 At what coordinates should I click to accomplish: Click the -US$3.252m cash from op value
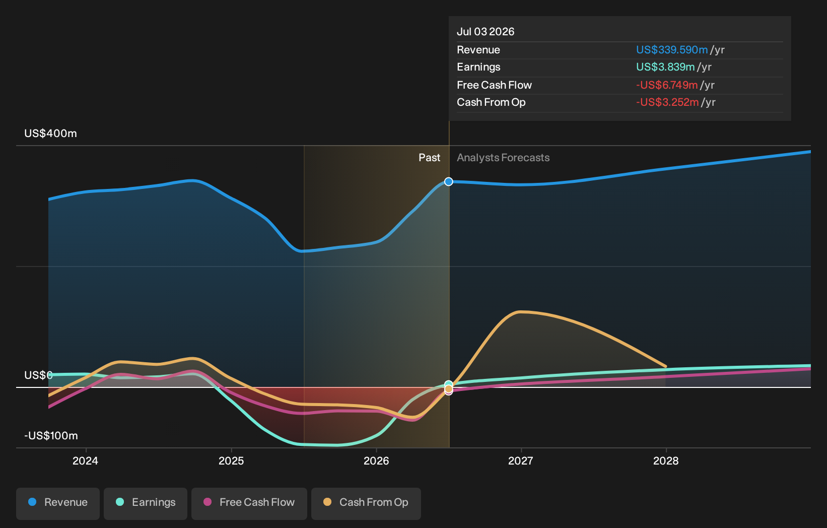[667, 102]
